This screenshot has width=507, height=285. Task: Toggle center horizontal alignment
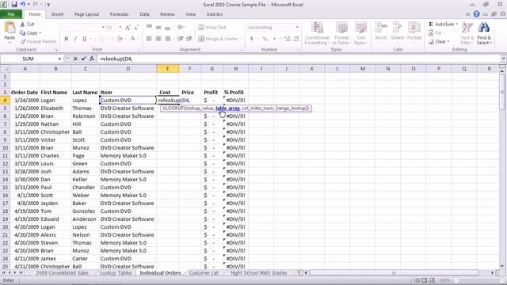point(158,39)
